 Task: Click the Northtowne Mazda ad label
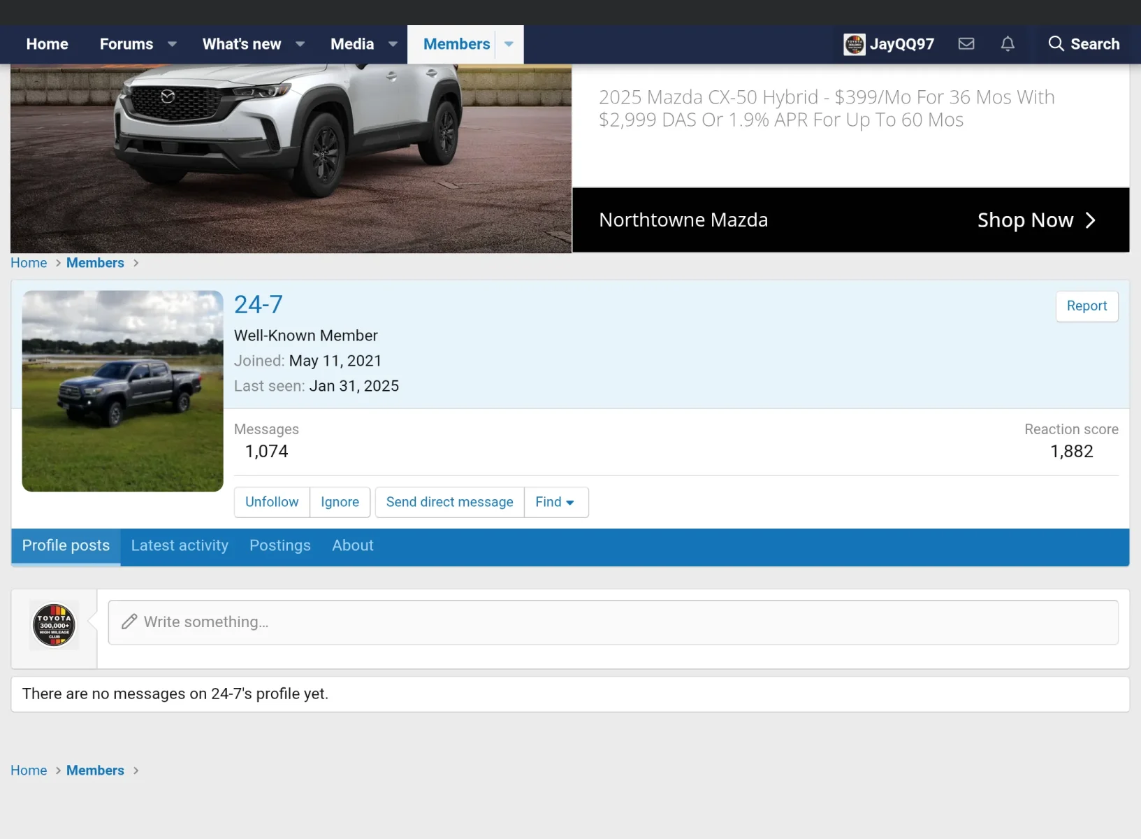[683, 220]
